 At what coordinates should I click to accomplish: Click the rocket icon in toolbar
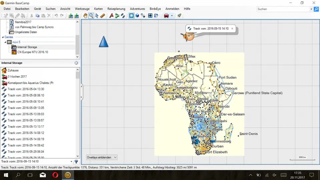(179, 16)
